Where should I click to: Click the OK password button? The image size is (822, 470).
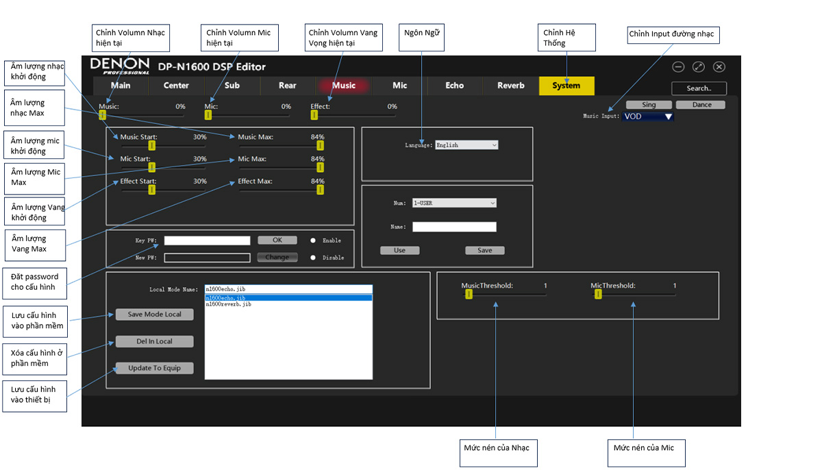pyautogui.click(x=277, y=240)
